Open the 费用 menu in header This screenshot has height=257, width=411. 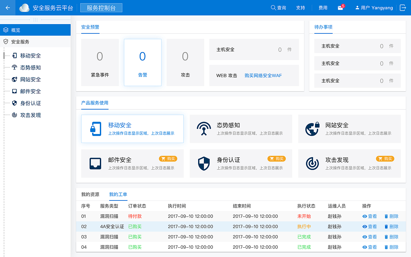tap(323, 8)
